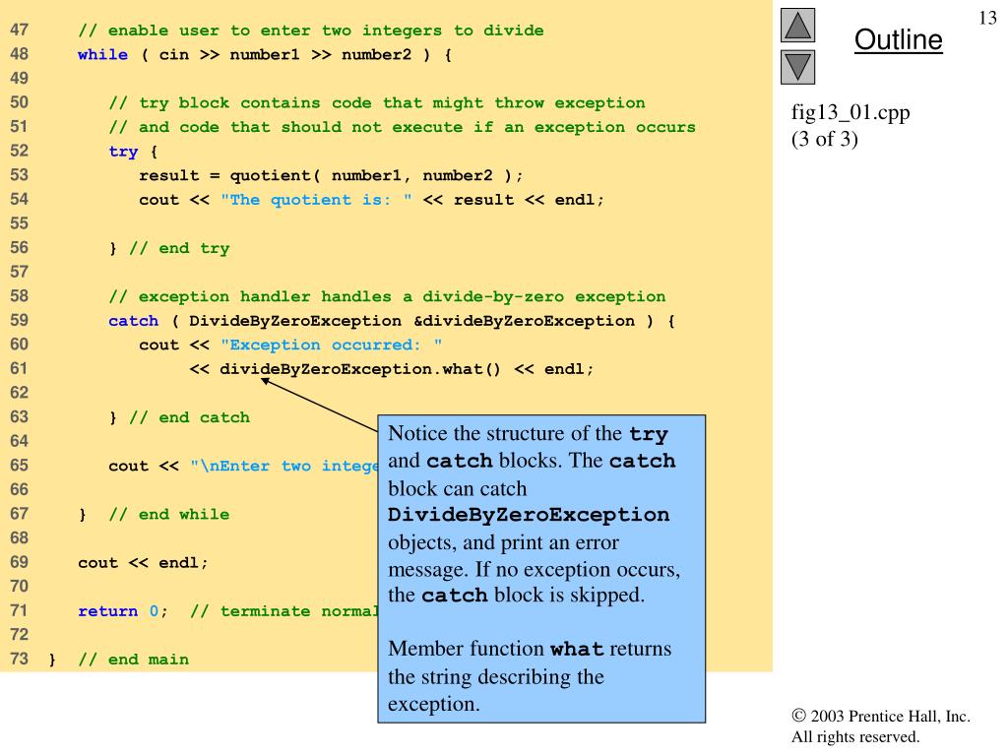The width and height of the screenshot is (1008, 756).
Task: Click the comment on line 47
Action: 310,31
